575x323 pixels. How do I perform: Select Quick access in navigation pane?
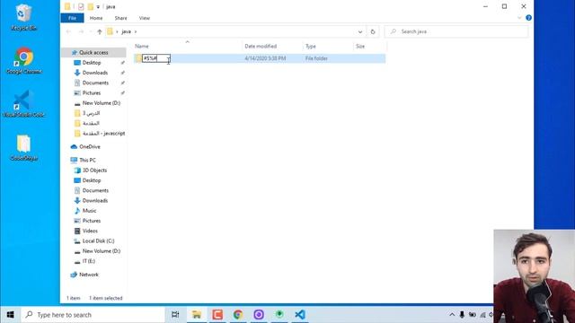tap(93, 53)
